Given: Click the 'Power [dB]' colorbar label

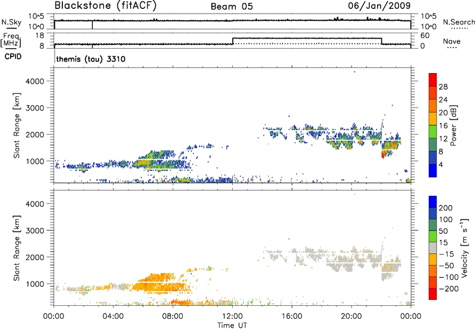Looking at the screenshot, I should coord(453,125).
